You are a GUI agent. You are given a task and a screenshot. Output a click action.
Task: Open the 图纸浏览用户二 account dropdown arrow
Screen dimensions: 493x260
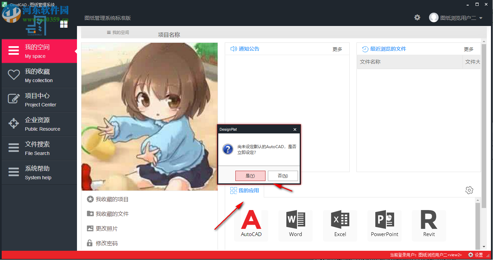pyautogui.click(x=480, y=18)
